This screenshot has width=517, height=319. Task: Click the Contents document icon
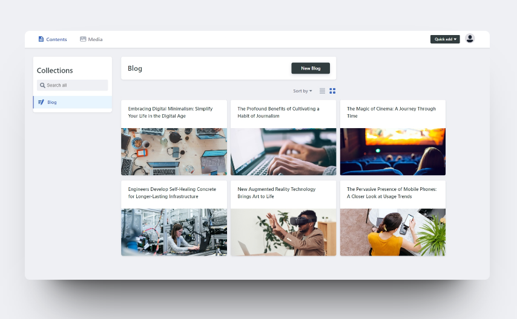41,39
